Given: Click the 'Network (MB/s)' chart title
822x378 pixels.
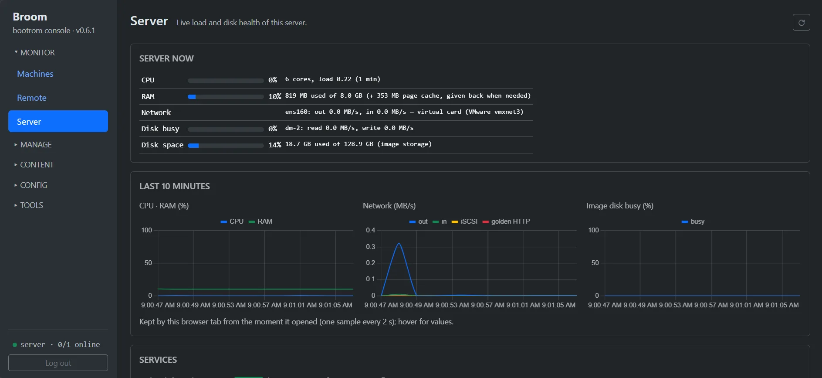Looking at the screenshot, I should (389, 206).
